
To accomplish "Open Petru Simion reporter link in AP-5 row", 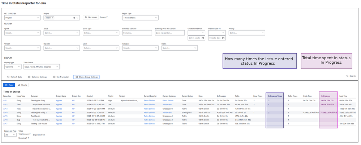I will click(x=150, y=116).
